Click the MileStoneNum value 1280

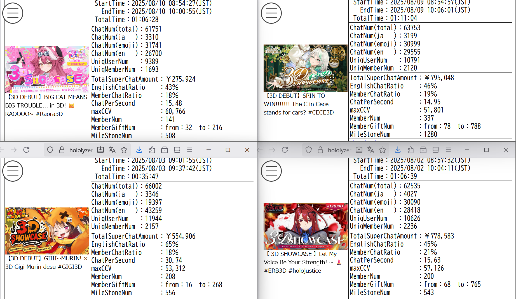click(430, 134)
